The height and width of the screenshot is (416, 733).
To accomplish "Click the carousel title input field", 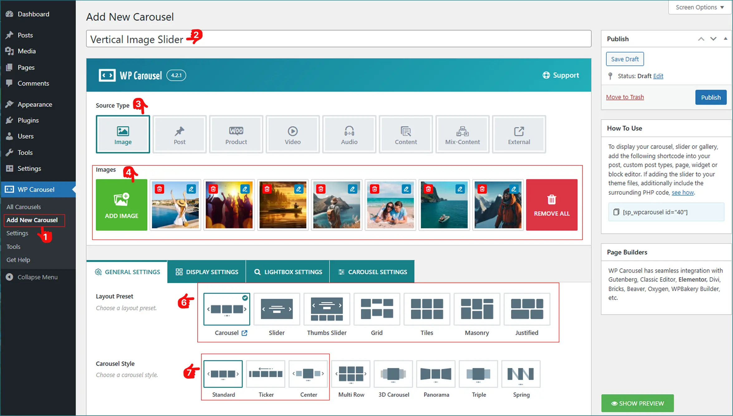I will point(374,39).
